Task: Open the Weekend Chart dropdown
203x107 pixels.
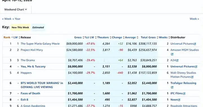Action: (x=16, y=10)
